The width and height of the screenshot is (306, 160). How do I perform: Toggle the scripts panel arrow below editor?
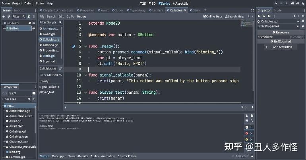coord(66,107)
